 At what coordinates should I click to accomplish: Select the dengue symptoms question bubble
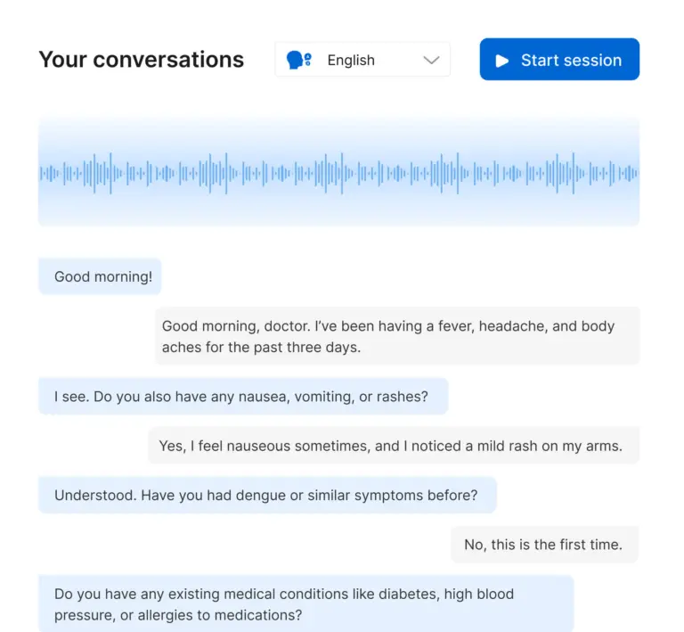[266, 495]
